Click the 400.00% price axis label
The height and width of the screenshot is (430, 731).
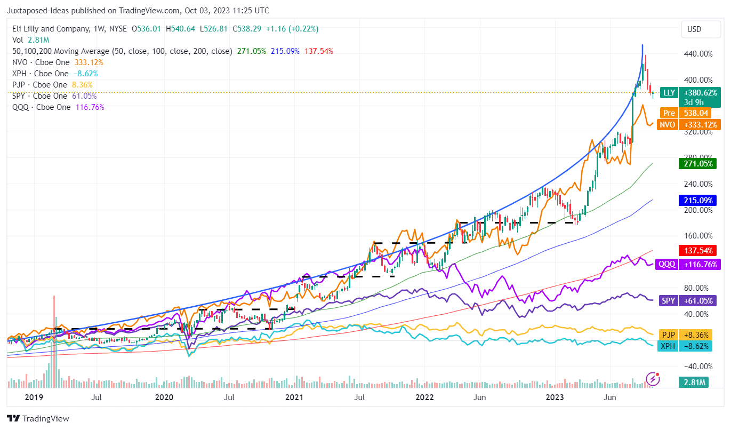[x=697, y=79]
